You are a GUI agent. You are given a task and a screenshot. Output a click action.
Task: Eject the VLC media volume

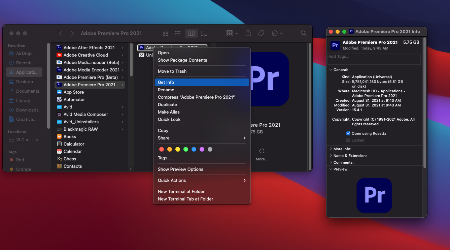37,140
